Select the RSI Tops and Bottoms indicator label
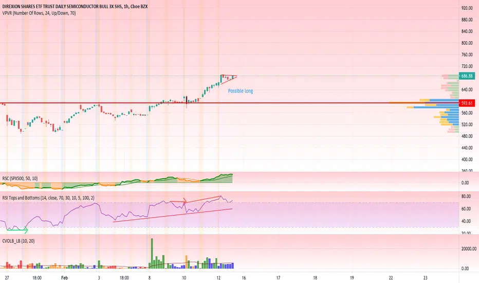The height and width of the screenshot is (283, 479). pyautogui.click(x=48, y=198)
